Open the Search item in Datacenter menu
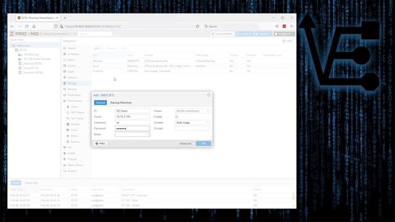 pos(72,48)
